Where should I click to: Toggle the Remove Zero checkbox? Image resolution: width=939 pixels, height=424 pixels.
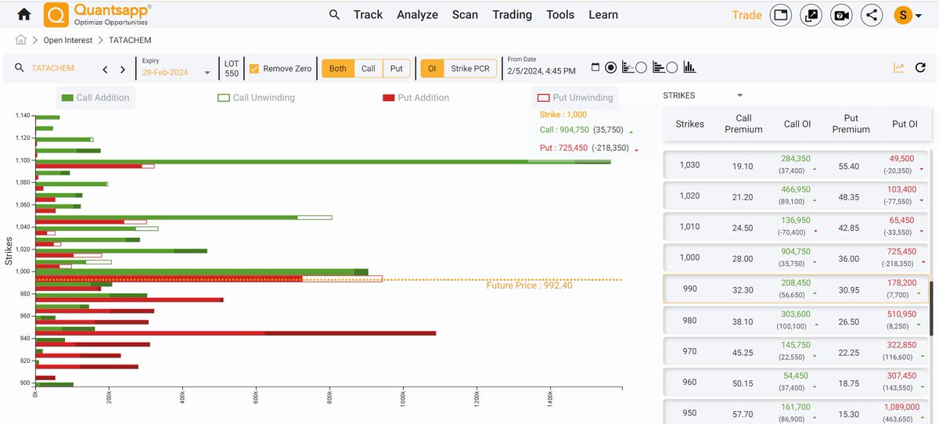pyautogui.click(x=254, y=69)
